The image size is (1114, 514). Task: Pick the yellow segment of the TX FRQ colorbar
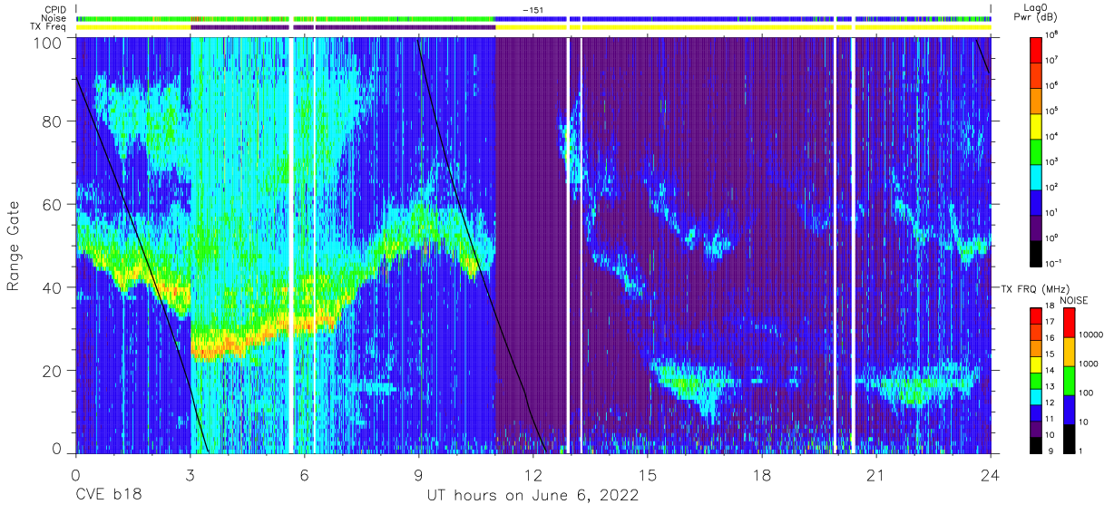(x=1035, y=364)
